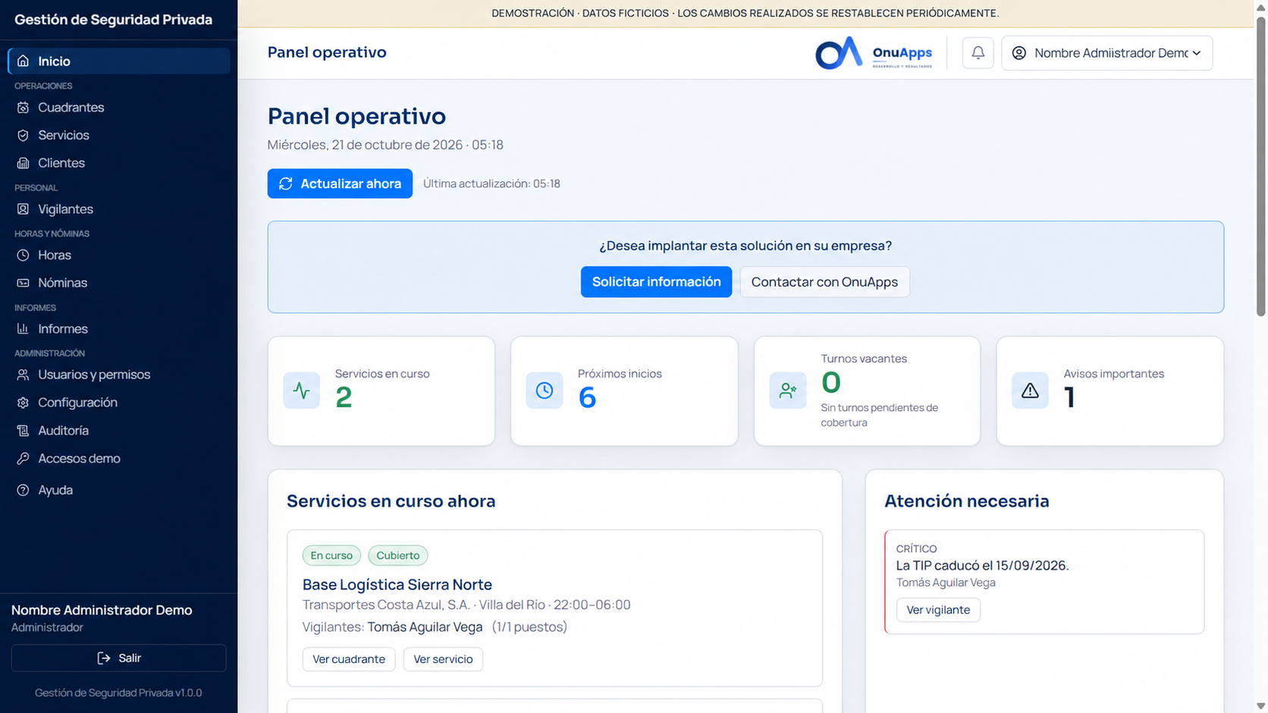1268x713 pixels.
Task: Click the Próximos inicios value 6
Action: click(587, 397)
